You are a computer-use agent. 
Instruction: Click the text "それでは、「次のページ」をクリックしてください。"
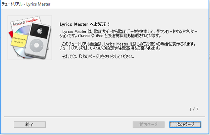[x=98, y=56]
